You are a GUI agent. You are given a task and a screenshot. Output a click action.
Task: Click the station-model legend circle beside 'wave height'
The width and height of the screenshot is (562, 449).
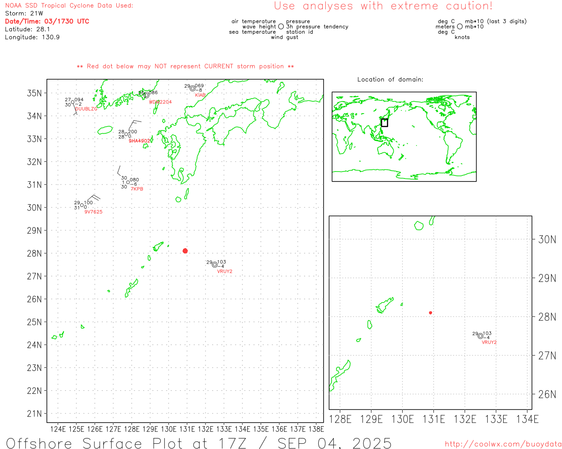point(281,26)
